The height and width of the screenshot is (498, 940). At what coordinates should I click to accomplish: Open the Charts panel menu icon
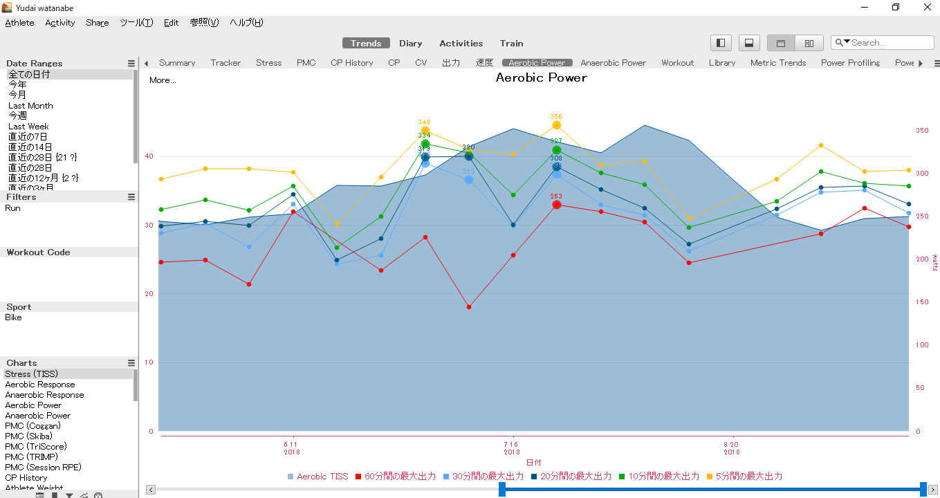click(131, 363)
